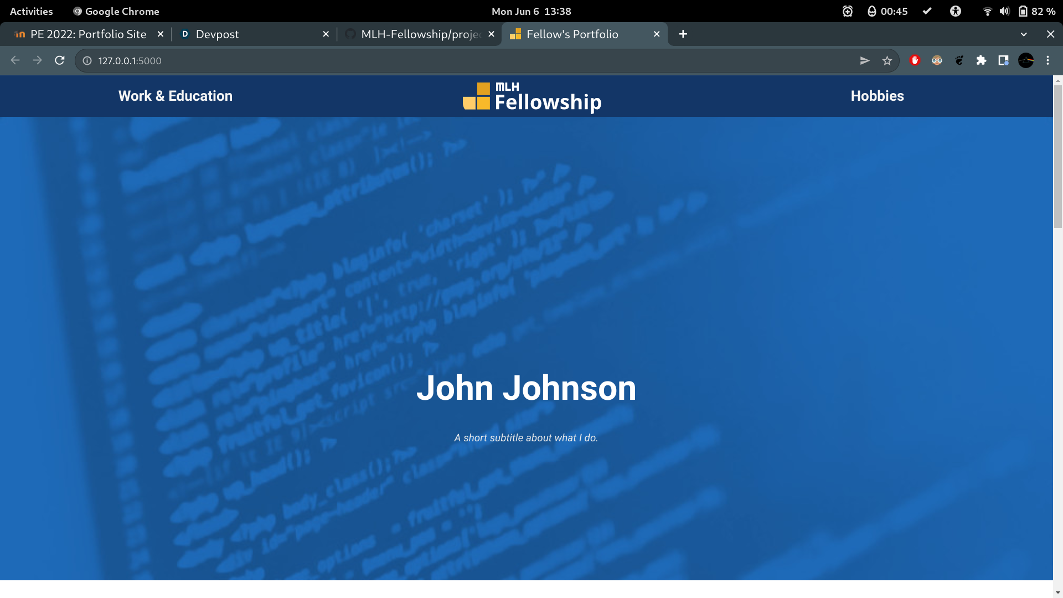Click the bookmark star icon
This screenshot has width=1063, height=598.
pos(887,61)
